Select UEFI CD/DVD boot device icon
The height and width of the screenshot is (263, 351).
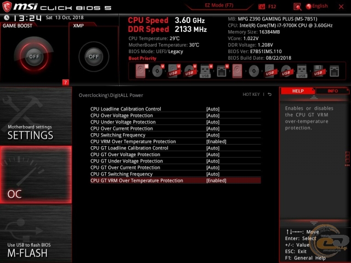coord(158,71)
